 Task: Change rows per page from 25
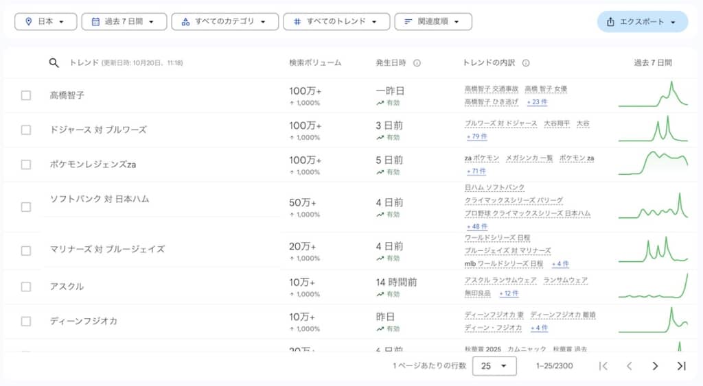pyautogui.click(x=494, y=366)
